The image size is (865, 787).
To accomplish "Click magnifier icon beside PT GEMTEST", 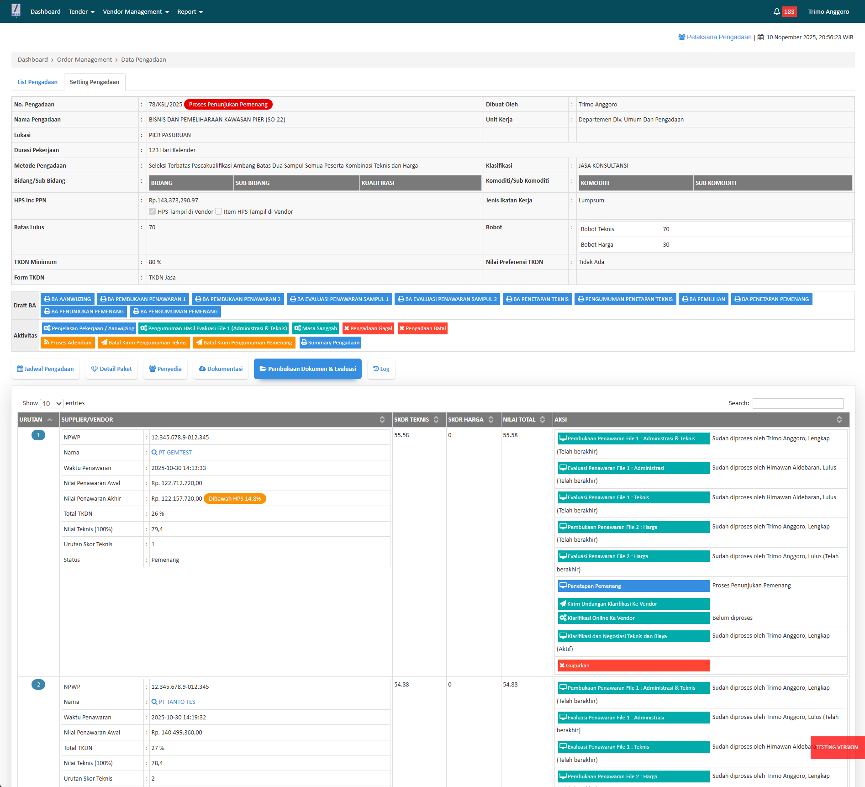I will coord(154,453).
